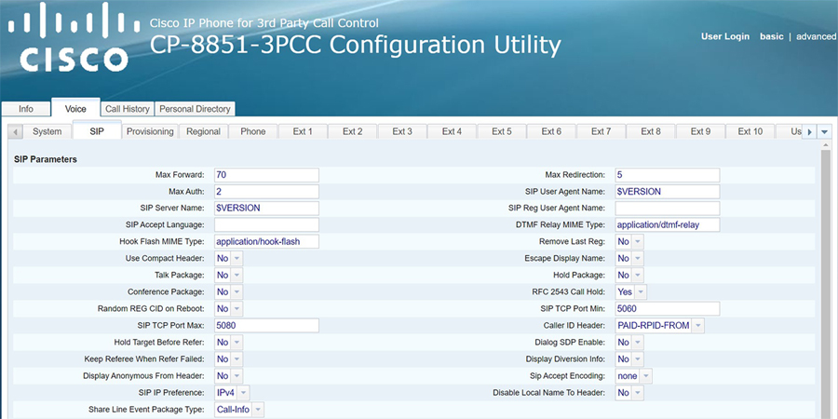
Task: Open Keep Referee When Refer Failed dropdown
Action: point(228,358)
